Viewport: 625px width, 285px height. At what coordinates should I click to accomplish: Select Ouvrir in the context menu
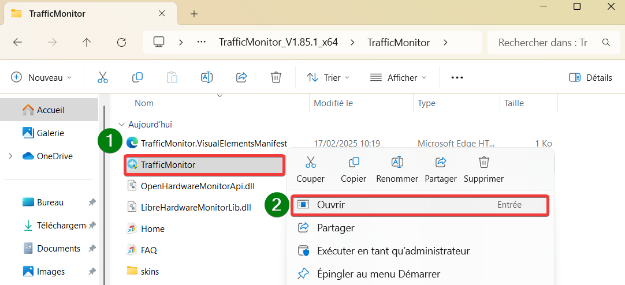point(420,205)
